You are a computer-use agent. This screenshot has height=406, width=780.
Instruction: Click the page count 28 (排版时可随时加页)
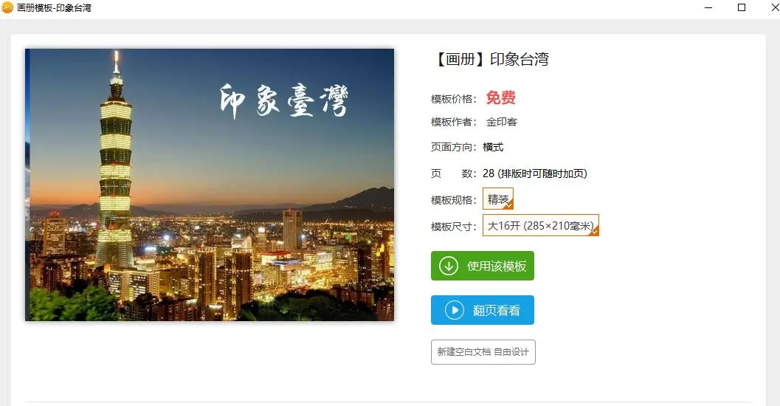(x=535, y=173)
